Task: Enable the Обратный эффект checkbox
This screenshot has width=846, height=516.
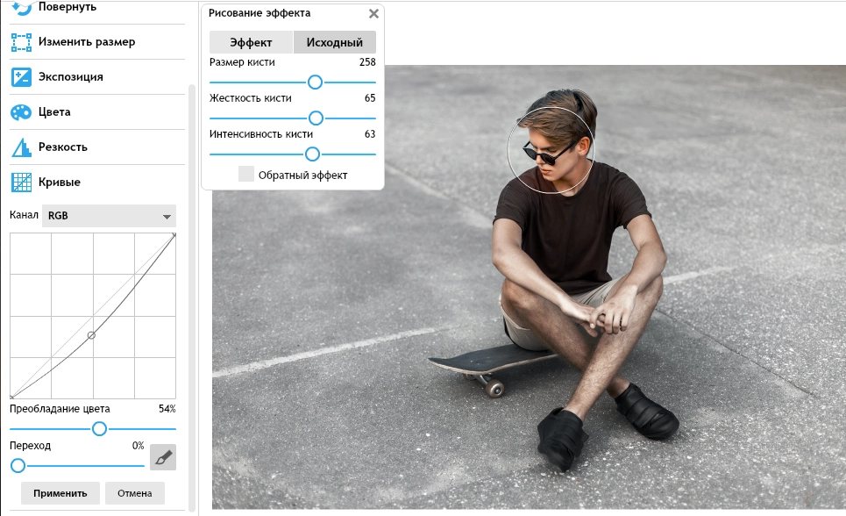Action: pos(246,175)
